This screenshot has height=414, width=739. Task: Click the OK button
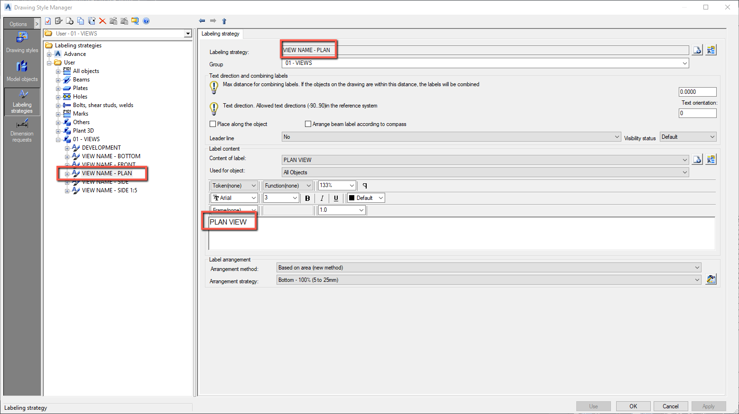point(633,406)
